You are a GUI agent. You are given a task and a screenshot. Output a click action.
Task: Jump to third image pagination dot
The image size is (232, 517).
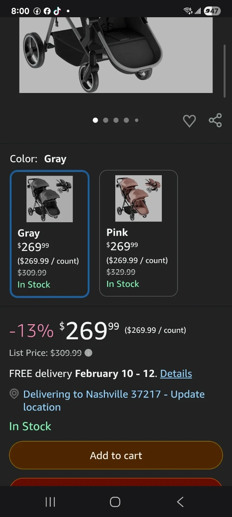tap(116, 120)
